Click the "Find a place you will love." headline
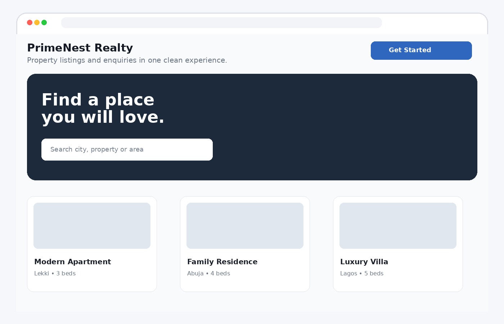504x324 pixels. coord(103,108)
